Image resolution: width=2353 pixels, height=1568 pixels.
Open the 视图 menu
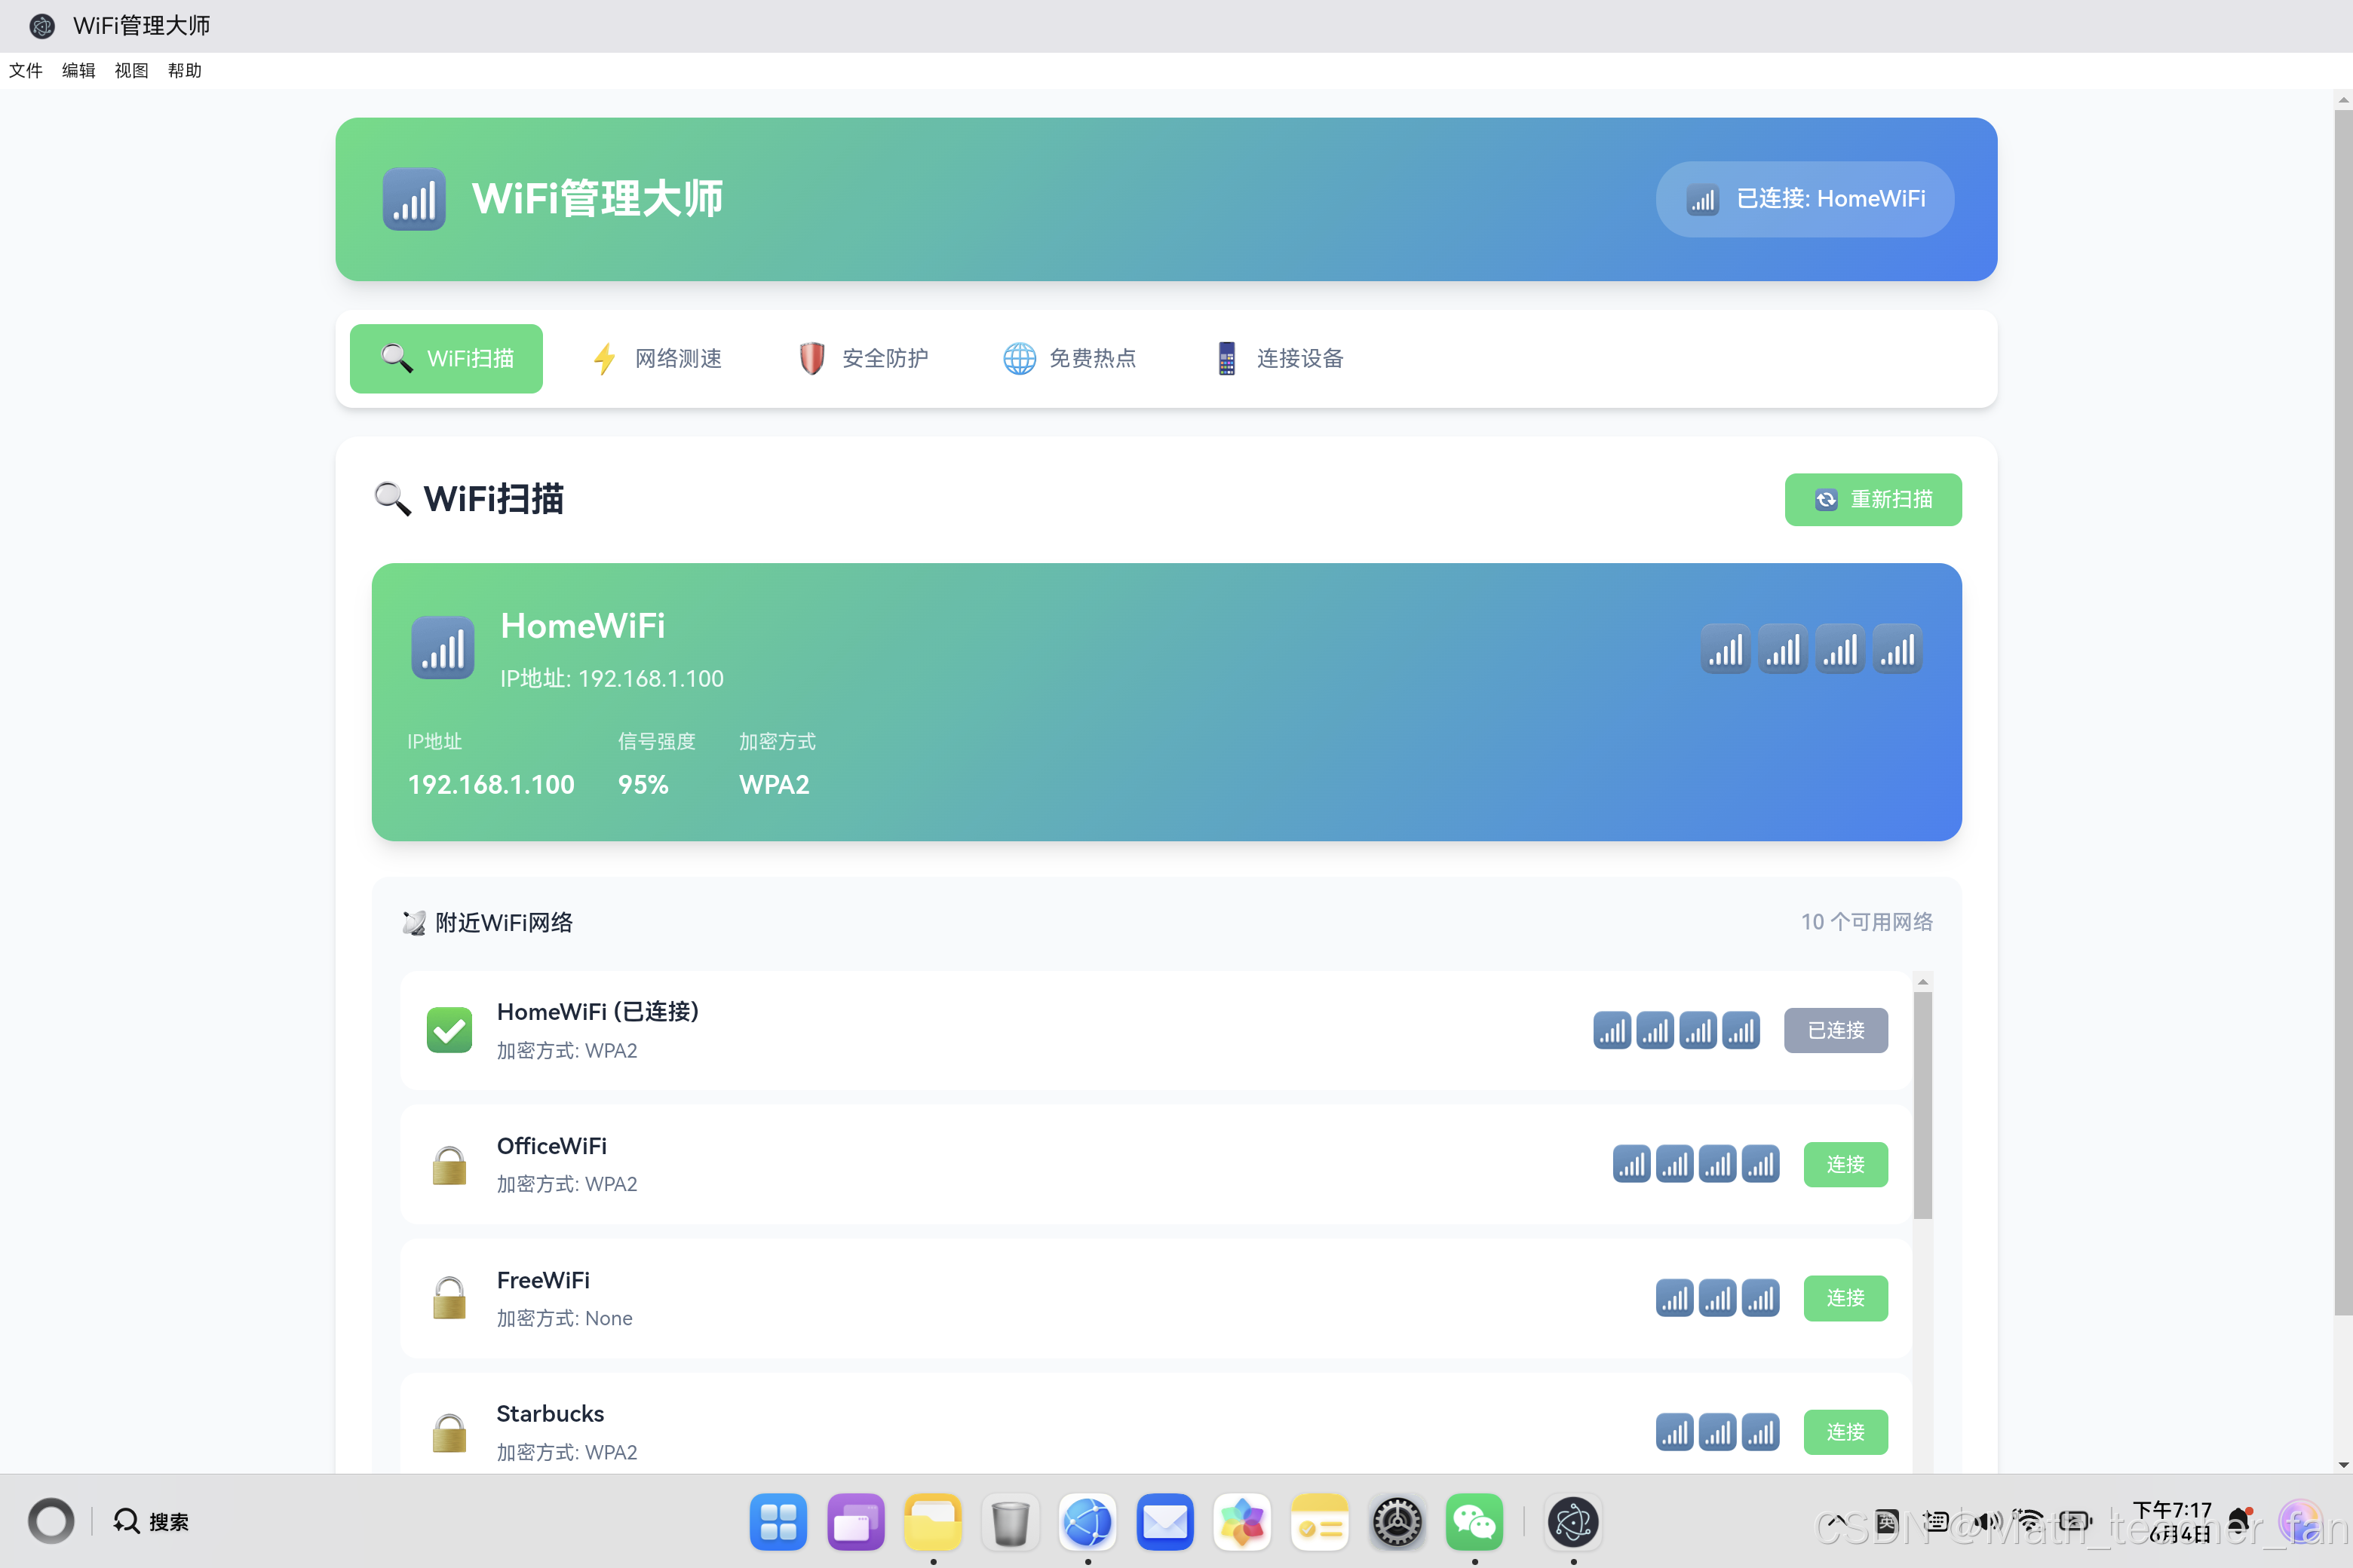click(132, 70)
